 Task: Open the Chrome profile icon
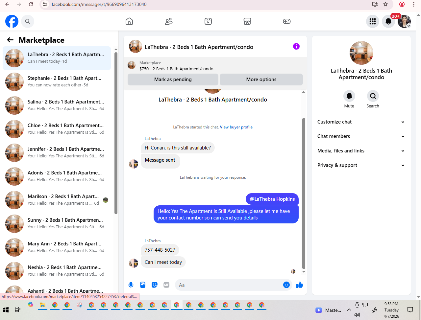(x=402, y=4)
